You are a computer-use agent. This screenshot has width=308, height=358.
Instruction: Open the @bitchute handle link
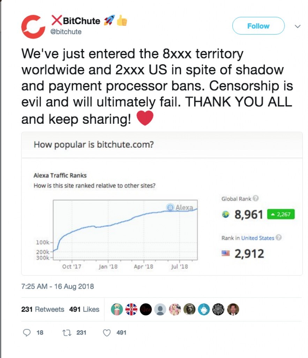[66, 32]
